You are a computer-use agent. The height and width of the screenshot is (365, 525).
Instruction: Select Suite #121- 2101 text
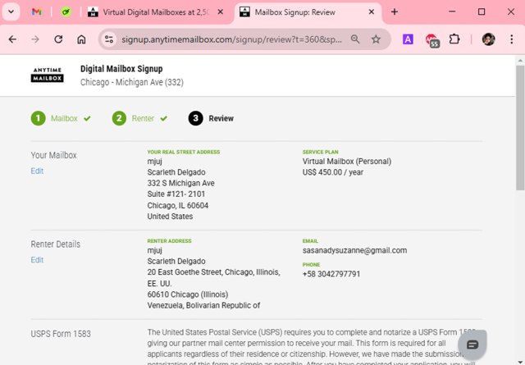click(176, 194)
